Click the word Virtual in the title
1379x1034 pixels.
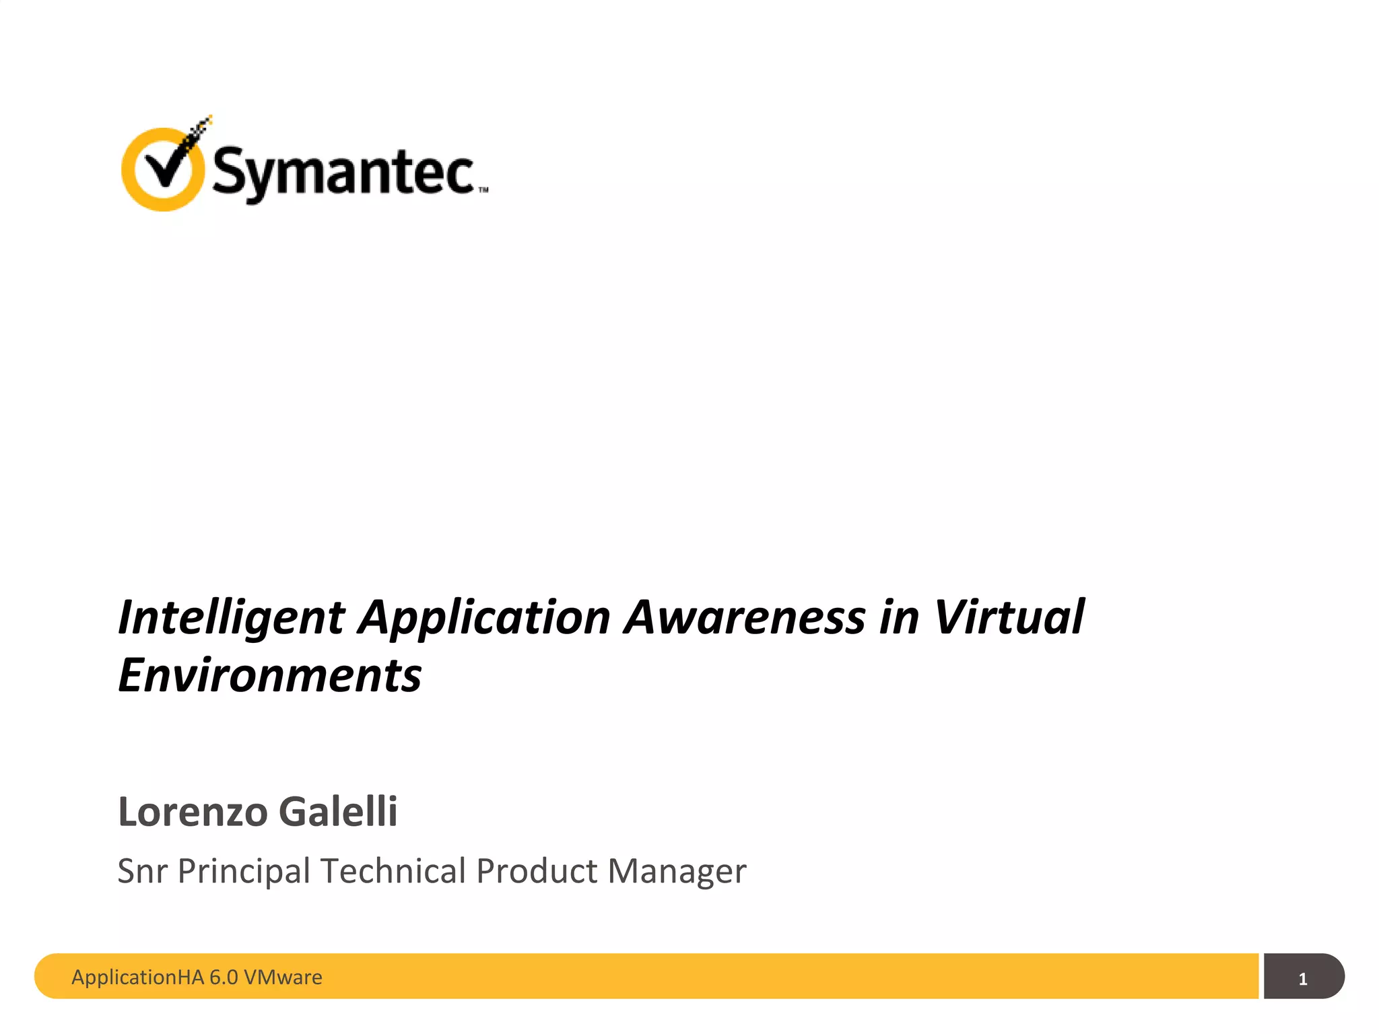coord(1009,618)
